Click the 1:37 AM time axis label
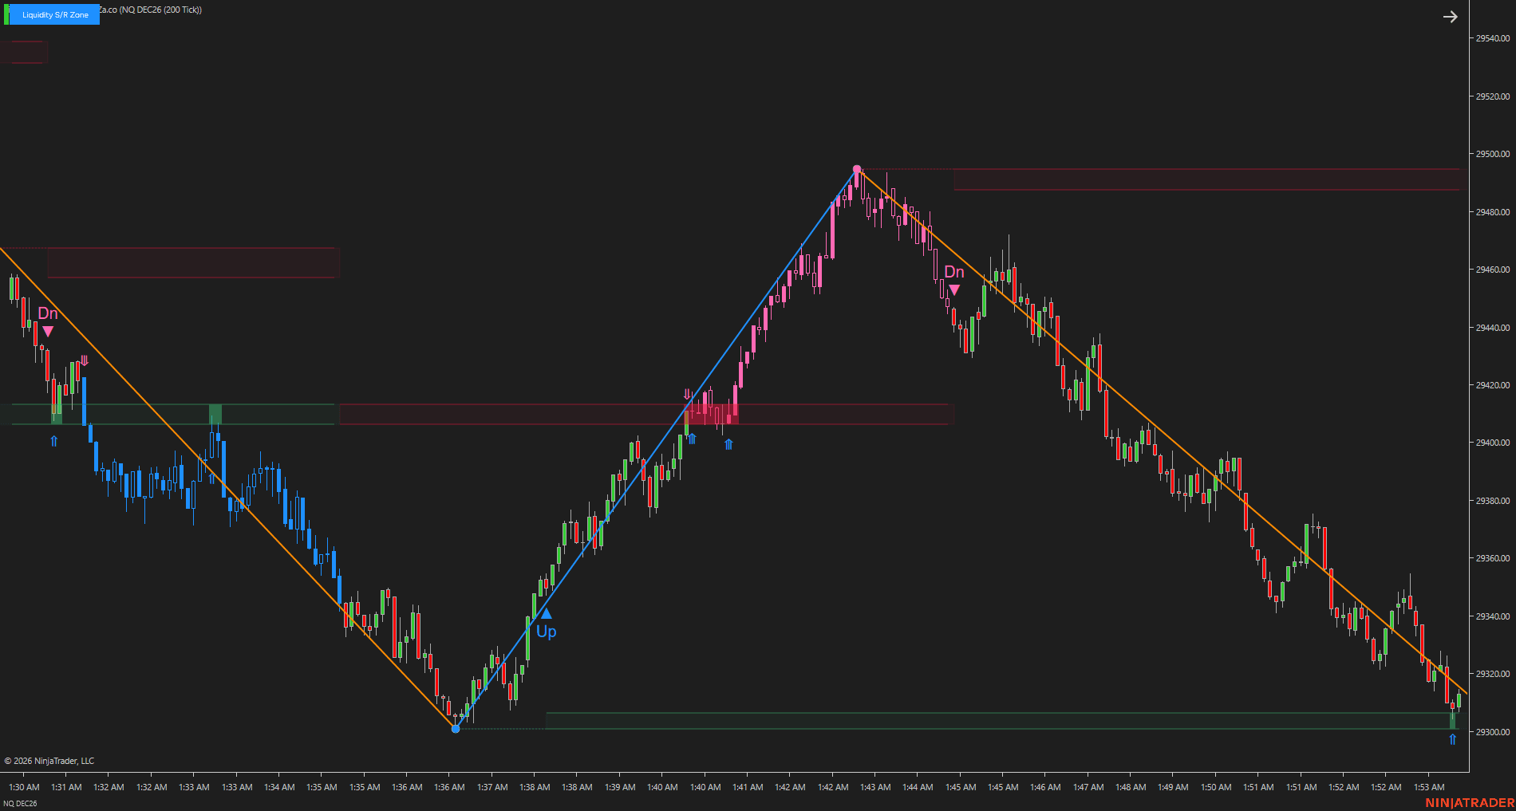1516x811 pixels. tap(492, 787)
